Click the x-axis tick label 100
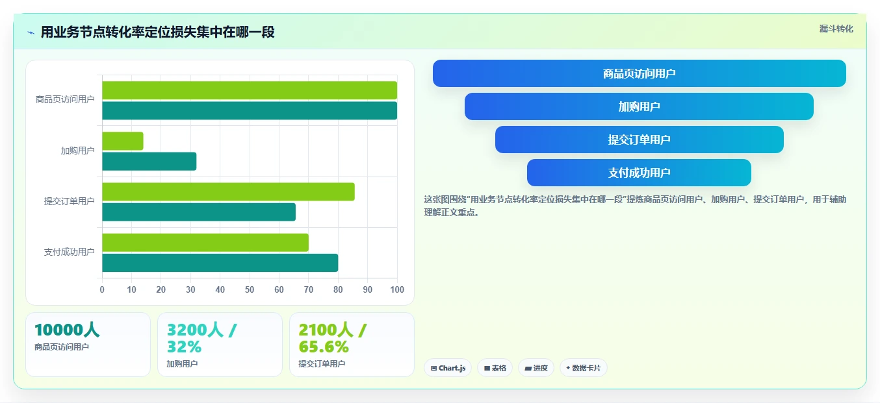 point(397,289)
